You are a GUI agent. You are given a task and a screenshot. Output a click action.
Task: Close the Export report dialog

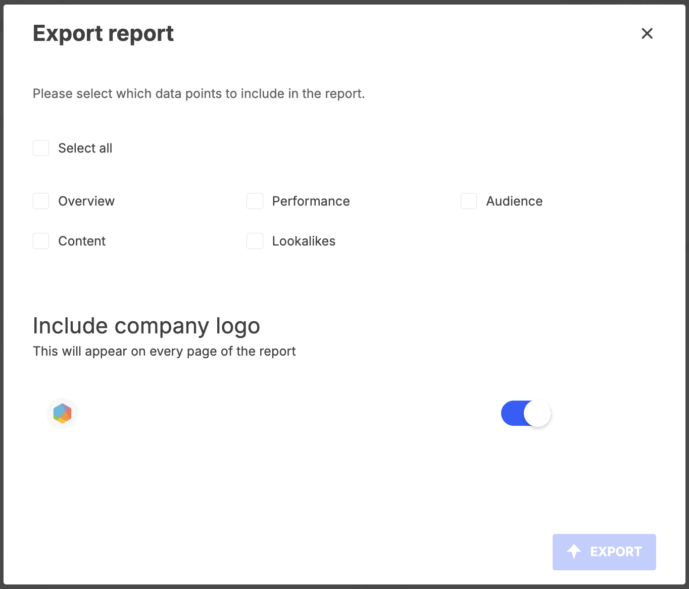click(x=647, y=33)
